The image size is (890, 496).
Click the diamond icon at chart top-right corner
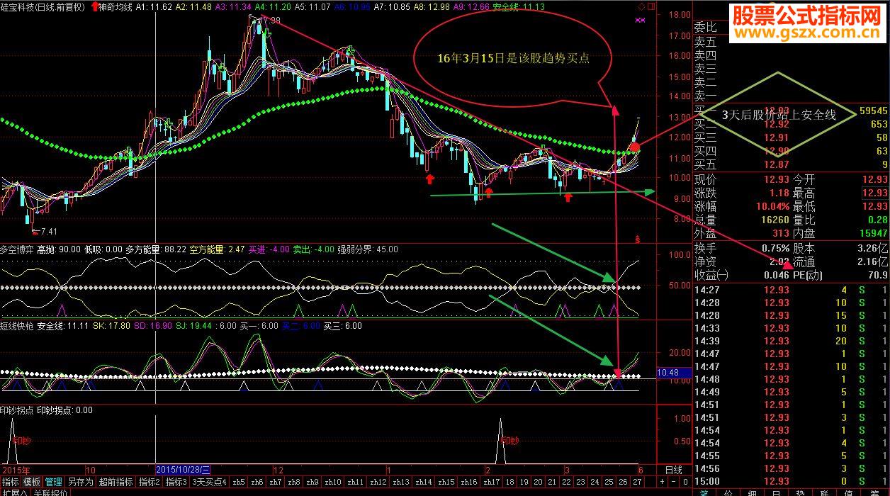(x=641, y=6)
